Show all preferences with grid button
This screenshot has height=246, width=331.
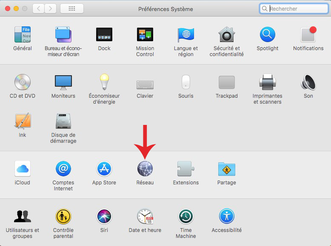coord(72,8)
